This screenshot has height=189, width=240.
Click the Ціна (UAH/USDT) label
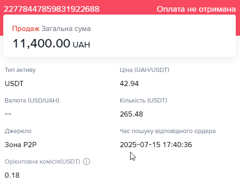(x=144, y=70)
